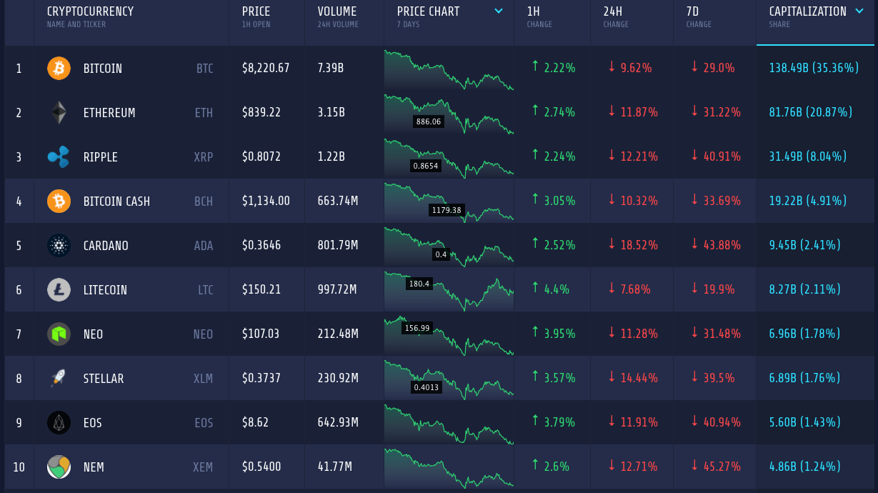This screenshot has height=493, width=878.
Task: Click the 886.06 Ethereum chart label
Action: [429, 121]
